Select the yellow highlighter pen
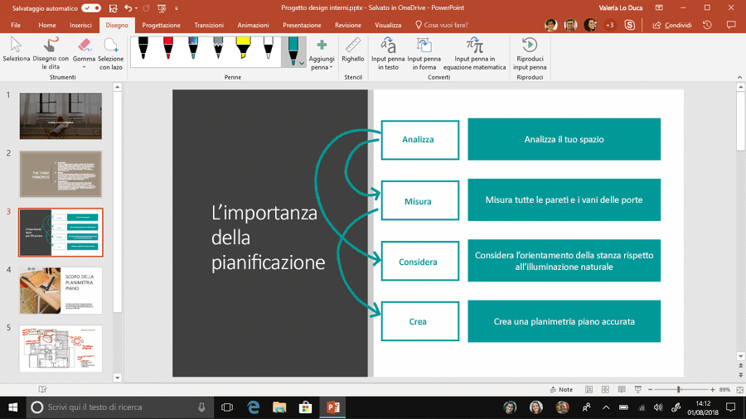This screenshot has width=746, height=419. (x=243, y=48)
